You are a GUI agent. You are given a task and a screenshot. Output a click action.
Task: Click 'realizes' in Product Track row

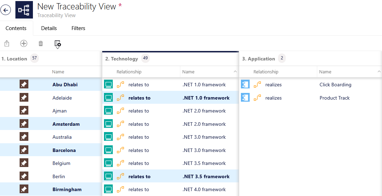273,98
